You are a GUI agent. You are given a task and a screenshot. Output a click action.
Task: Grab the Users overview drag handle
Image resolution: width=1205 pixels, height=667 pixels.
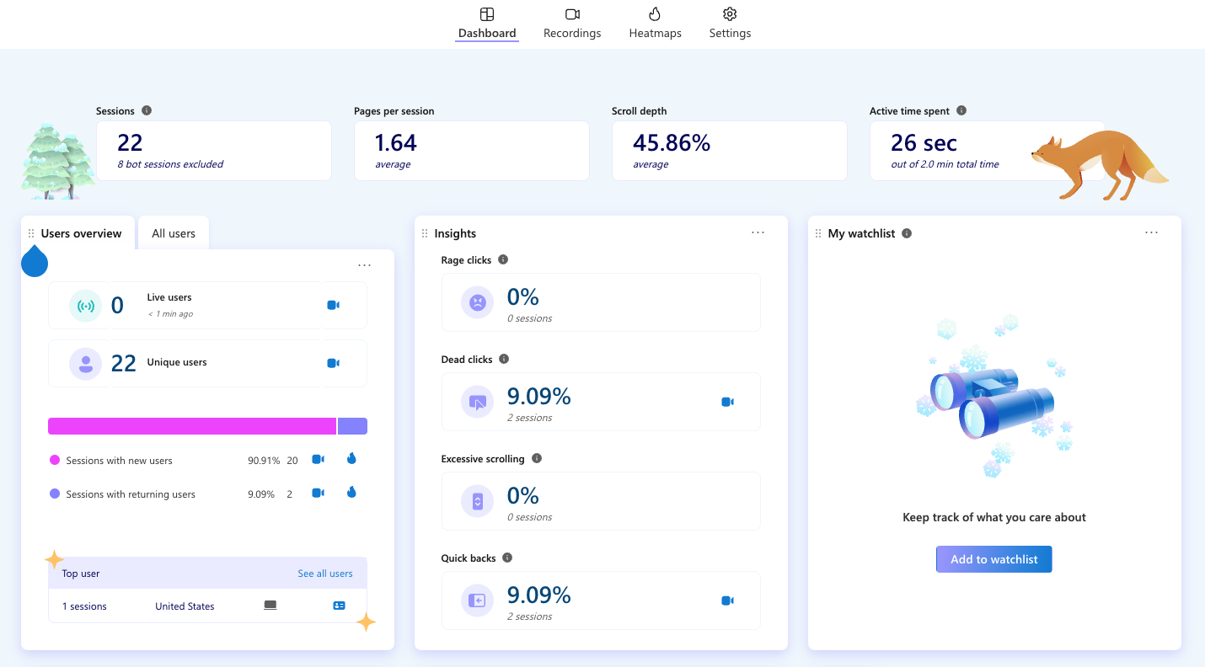click(x=31, y=233)
